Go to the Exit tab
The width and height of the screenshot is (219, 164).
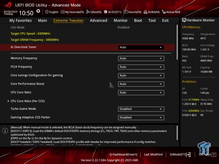tap(165, 20)
